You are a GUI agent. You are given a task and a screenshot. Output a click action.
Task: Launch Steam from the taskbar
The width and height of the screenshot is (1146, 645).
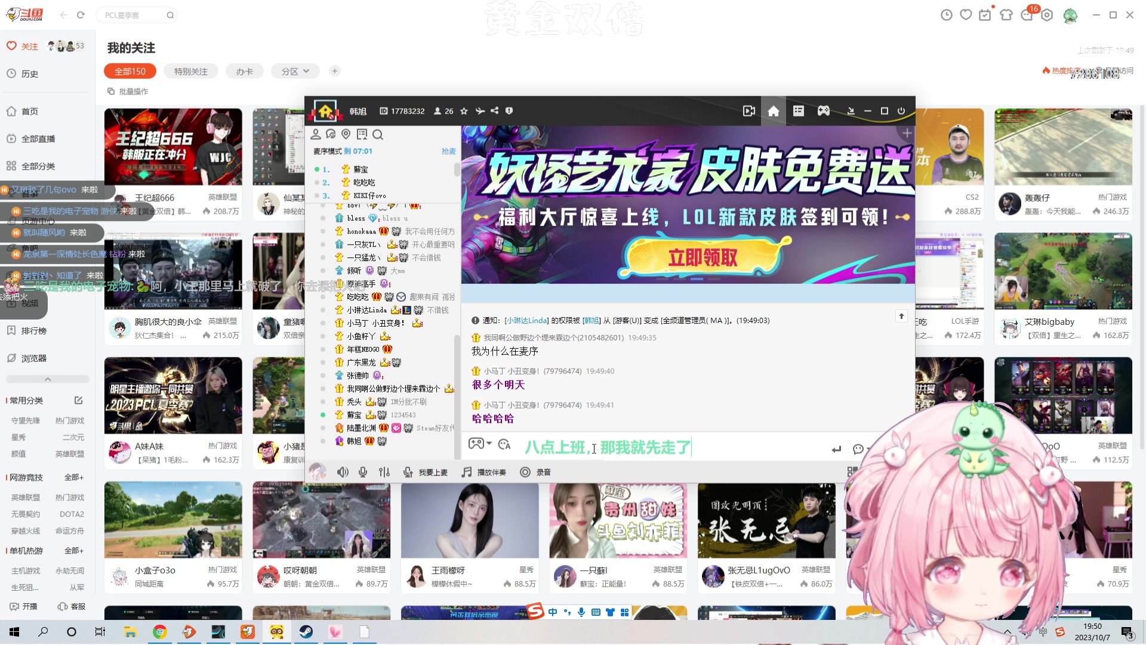coord(306,631)
